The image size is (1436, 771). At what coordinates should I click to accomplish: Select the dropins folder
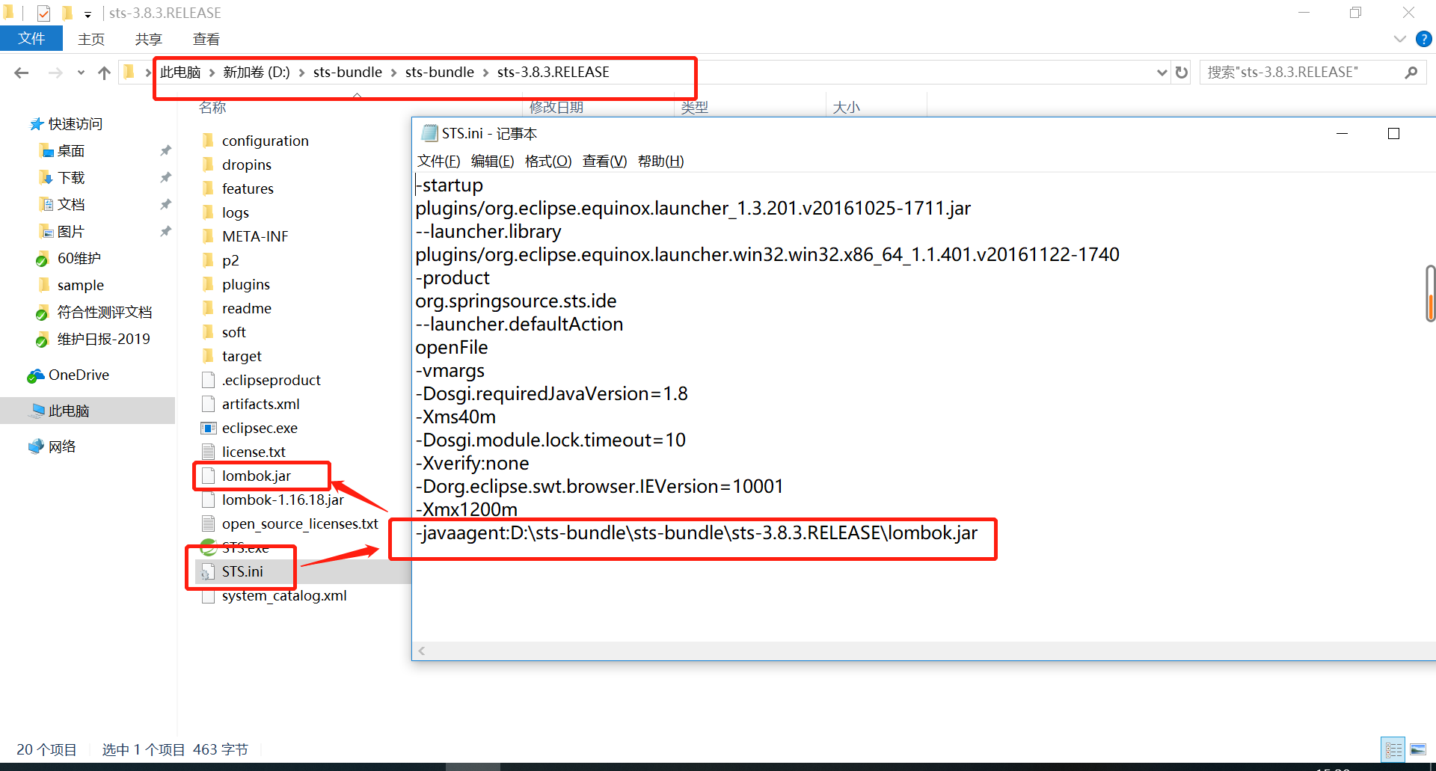tap(246, 165)
